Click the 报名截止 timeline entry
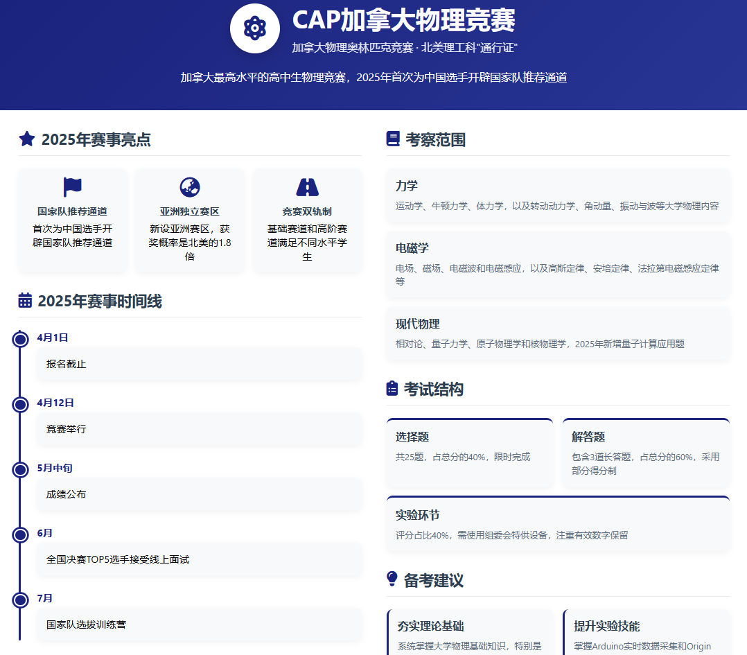Image resolution: width=747 pixels, height=655 pixels. tap(199, 364)
